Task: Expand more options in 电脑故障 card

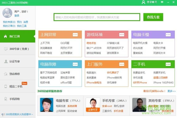Action: click(x=75, y=64)
